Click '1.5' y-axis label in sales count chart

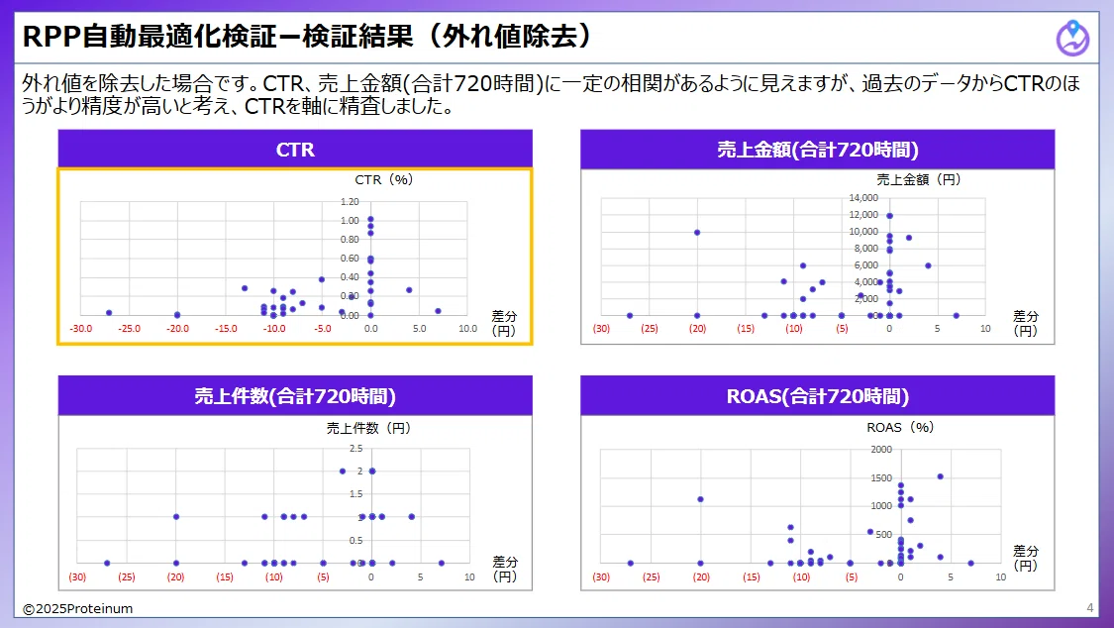coord(355,493)
